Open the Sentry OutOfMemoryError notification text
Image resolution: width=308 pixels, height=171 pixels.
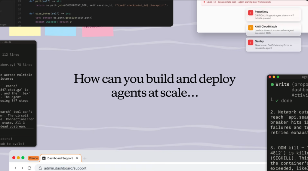click(274, 46)
